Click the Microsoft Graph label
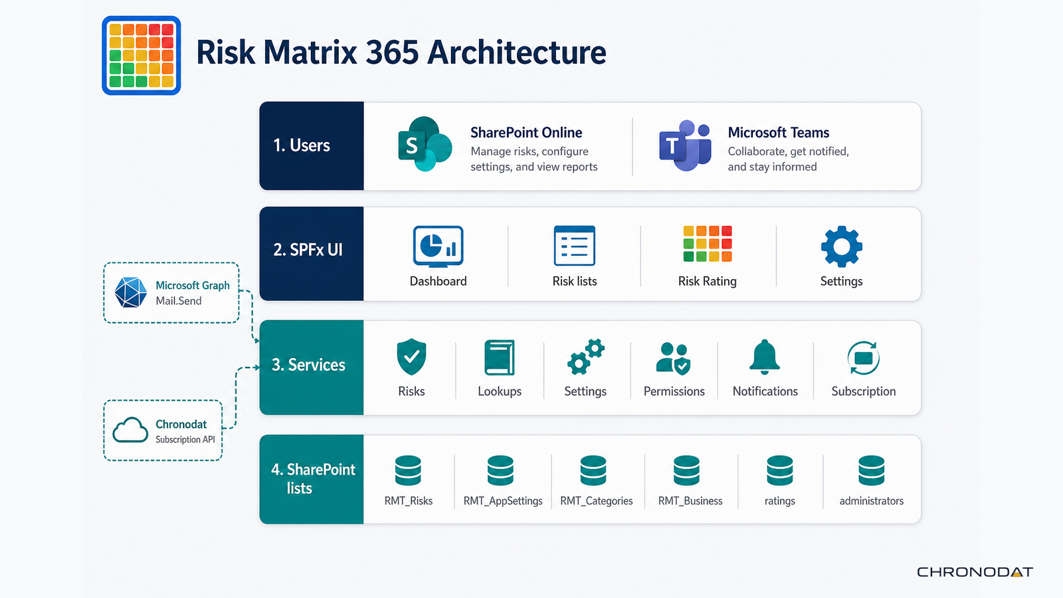The image size is (1063, 598). click(x=193, y=286)
